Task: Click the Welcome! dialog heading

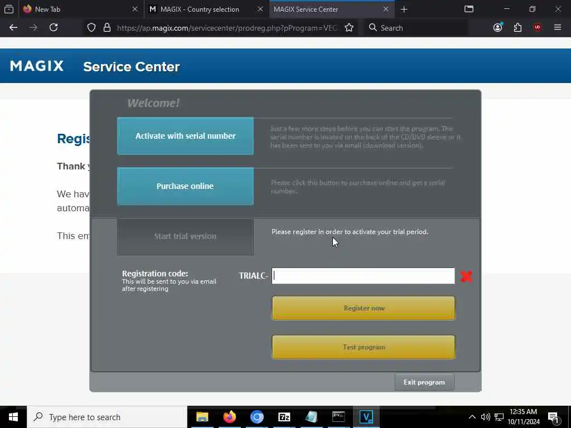Action: [153, 103]
